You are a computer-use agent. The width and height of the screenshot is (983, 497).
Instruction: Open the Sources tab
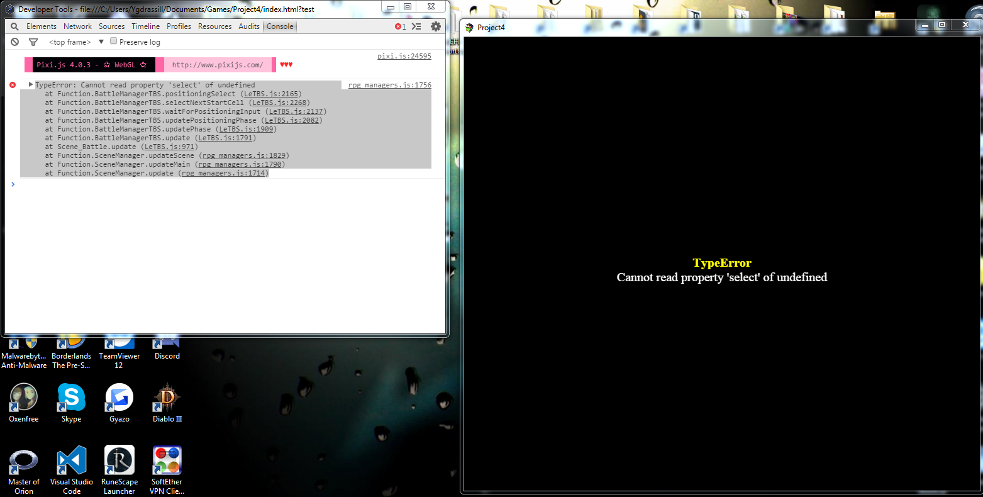[112, 26]
